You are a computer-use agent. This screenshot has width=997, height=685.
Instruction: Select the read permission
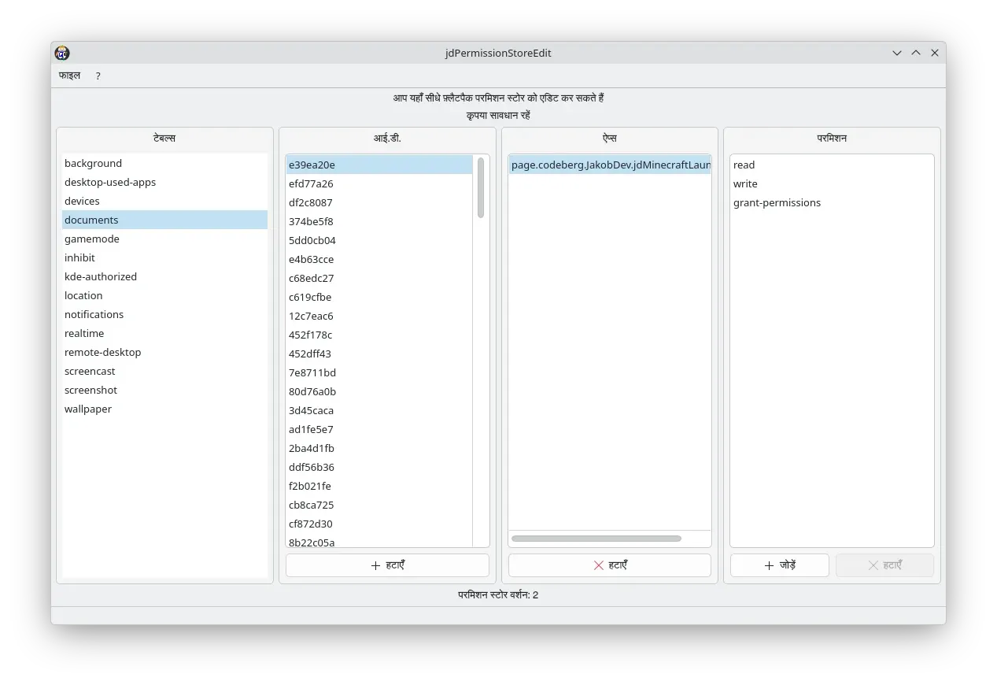point(832,165)
